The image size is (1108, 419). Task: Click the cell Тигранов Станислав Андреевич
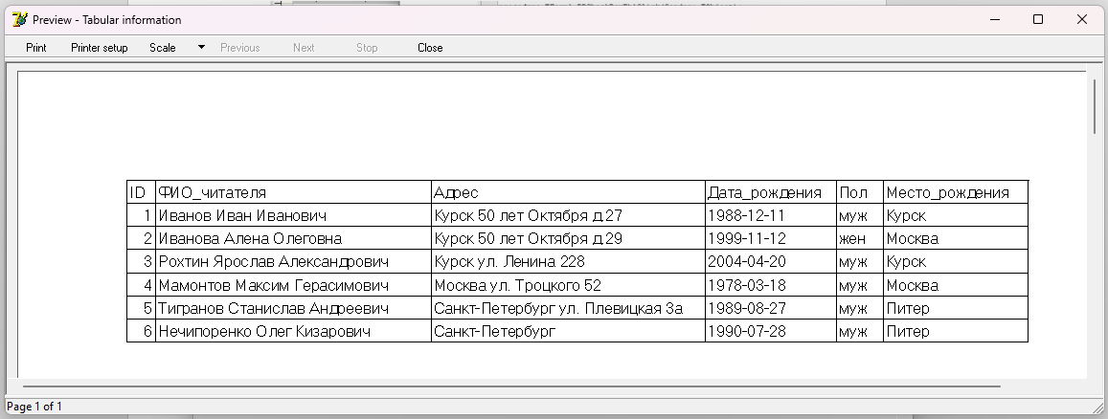293,308
